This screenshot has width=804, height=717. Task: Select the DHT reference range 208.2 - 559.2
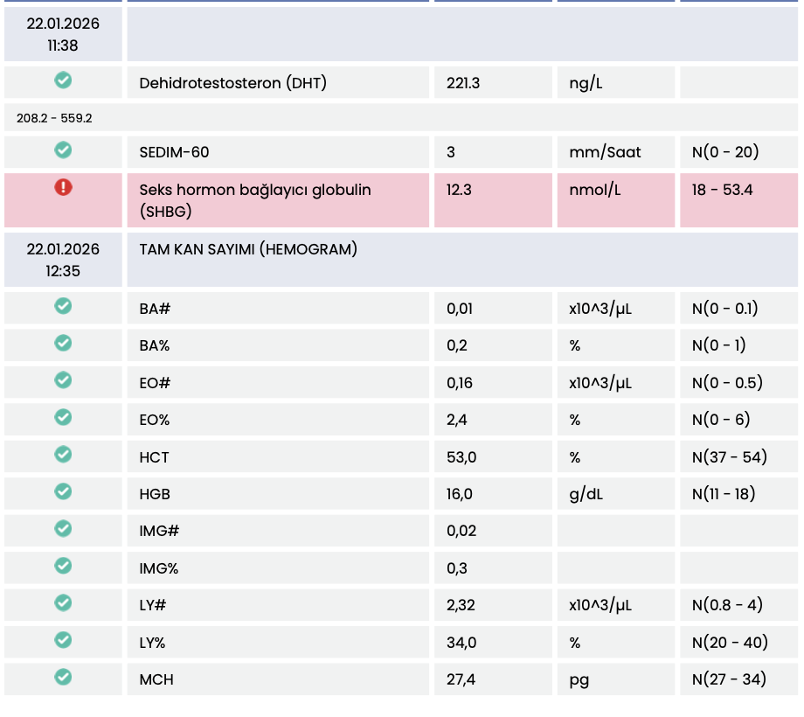(54, 118)
